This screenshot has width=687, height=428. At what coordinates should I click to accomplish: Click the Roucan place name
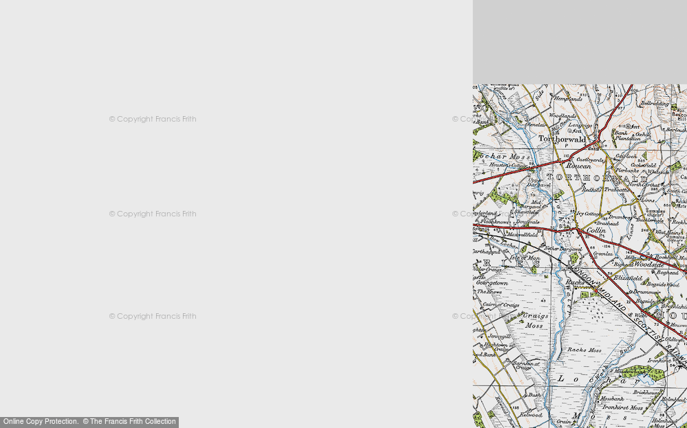(x=578, y=166)
